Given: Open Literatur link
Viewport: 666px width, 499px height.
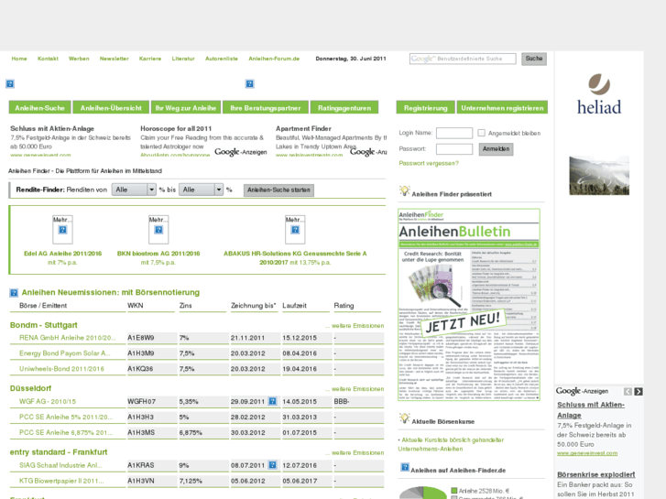Looking at the screenshot, I should (183, 59).
